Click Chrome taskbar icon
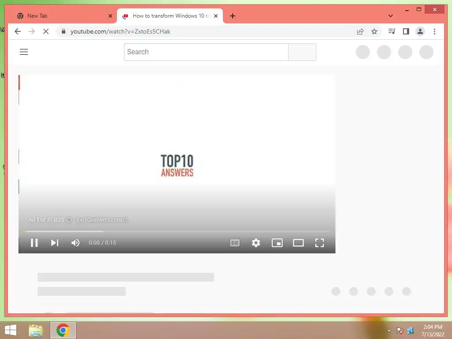 [63, 330]
